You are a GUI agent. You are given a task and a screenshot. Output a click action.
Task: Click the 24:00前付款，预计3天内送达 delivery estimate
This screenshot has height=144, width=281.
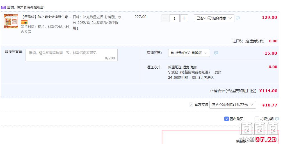(191, 78)
